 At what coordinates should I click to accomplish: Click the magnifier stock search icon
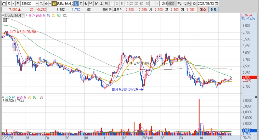pos(41,4)
